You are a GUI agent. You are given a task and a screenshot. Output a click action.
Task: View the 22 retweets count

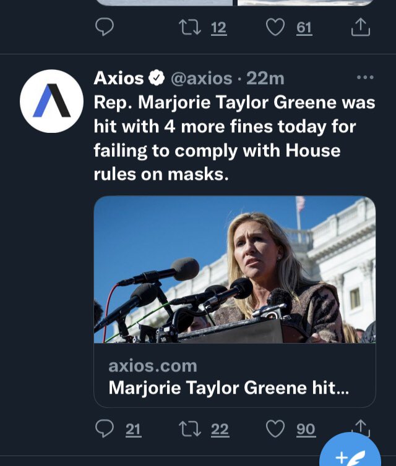220,430
